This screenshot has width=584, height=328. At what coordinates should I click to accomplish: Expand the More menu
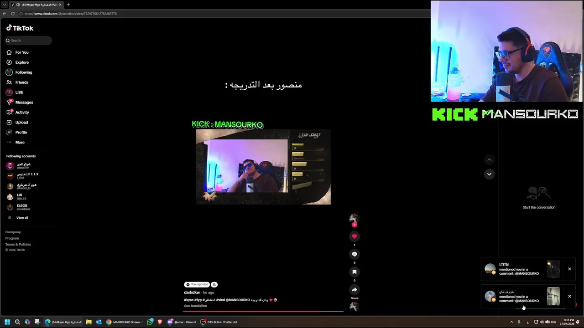pyautogui.click(x=20, y=143)
